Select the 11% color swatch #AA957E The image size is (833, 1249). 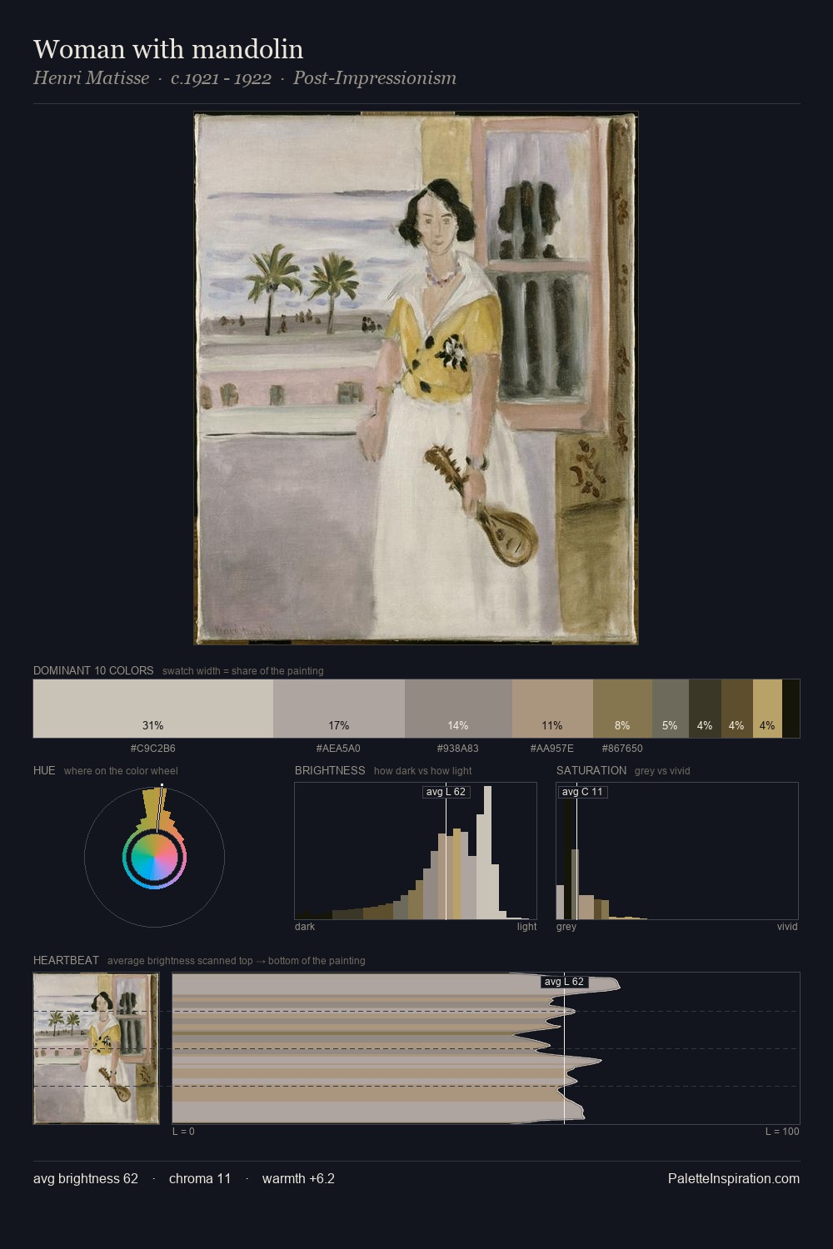[552, 709]
